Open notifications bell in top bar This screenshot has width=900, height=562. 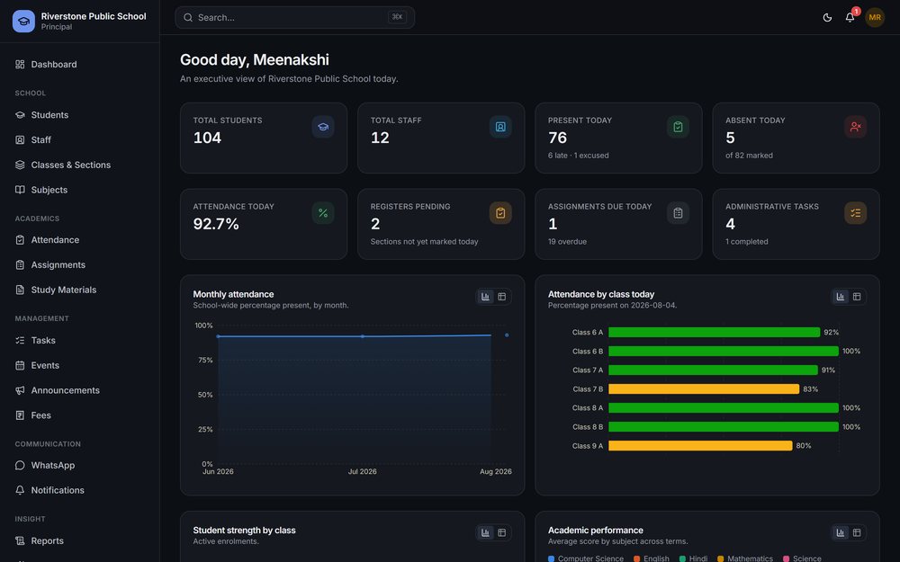(850, 18)
